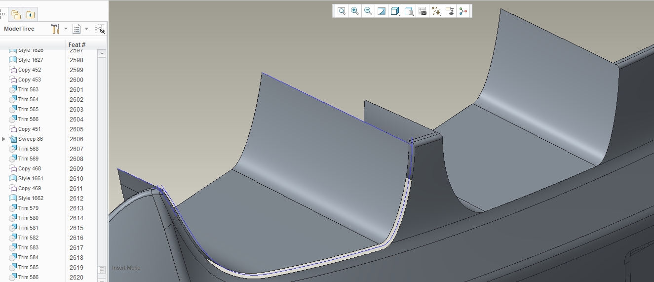
Task: Click the Sweep 86 feature icon
Action: tap(13, 139)
